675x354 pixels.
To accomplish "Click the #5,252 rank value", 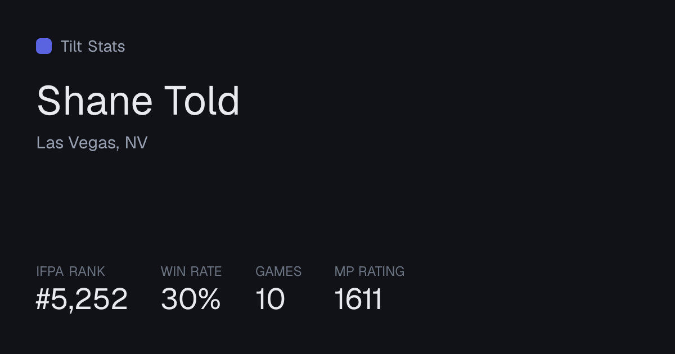I will [82, 299].
